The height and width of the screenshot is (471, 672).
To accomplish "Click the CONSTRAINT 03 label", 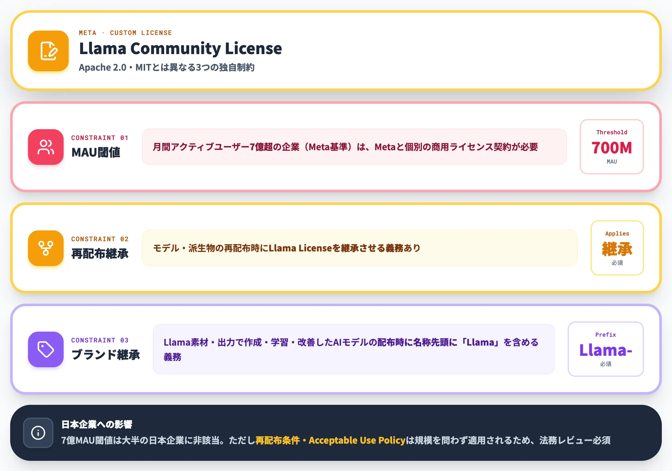I will click(100, 340).
